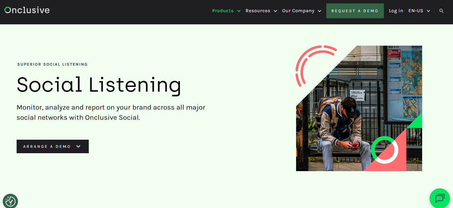Expand the Arrange a Demo chevron
This screenshot has width=453, height=208.
click(x=78, y=146)
